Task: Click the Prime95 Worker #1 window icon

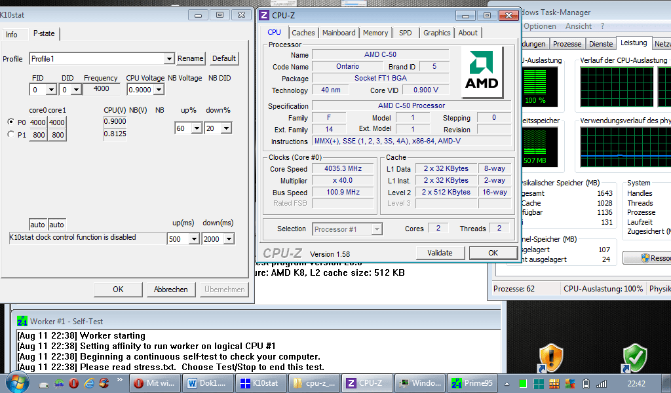Action: coord(22,321)
